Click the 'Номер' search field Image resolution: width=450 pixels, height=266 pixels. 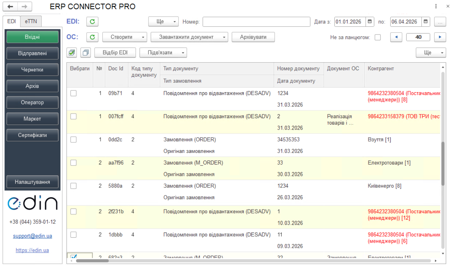pos(256,22)
